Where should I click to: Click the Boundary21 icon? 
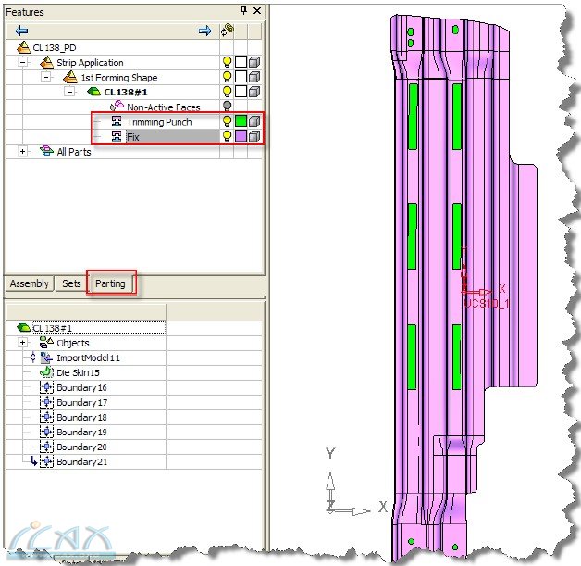pos(46,461)
